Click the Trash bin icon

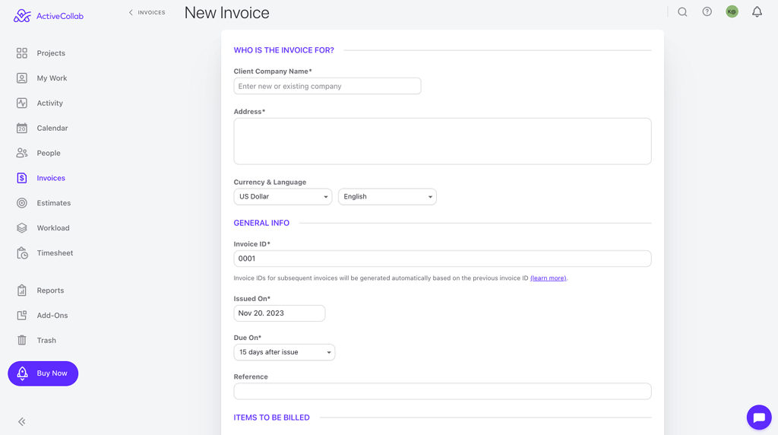[x=22, y=340]
